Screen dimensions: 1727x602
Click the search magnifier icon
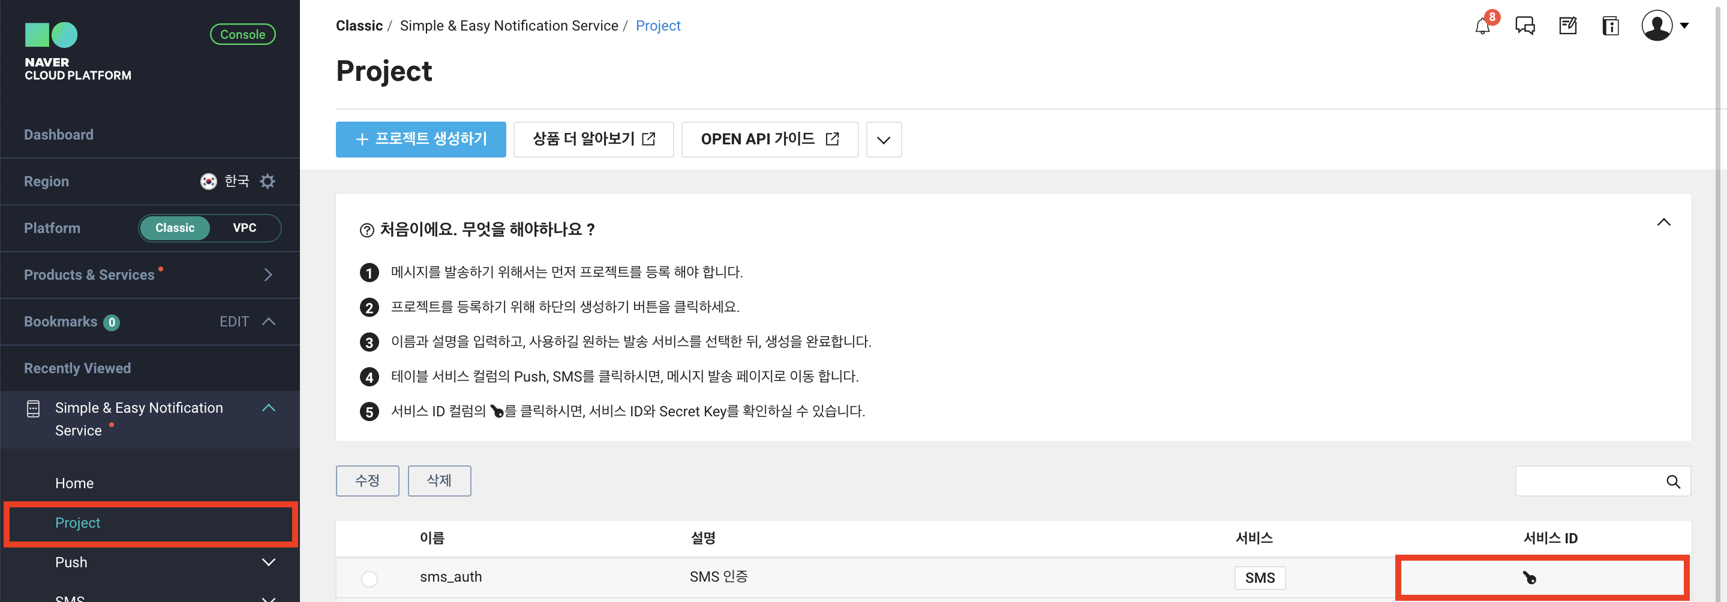click(x=1672, y=482)
